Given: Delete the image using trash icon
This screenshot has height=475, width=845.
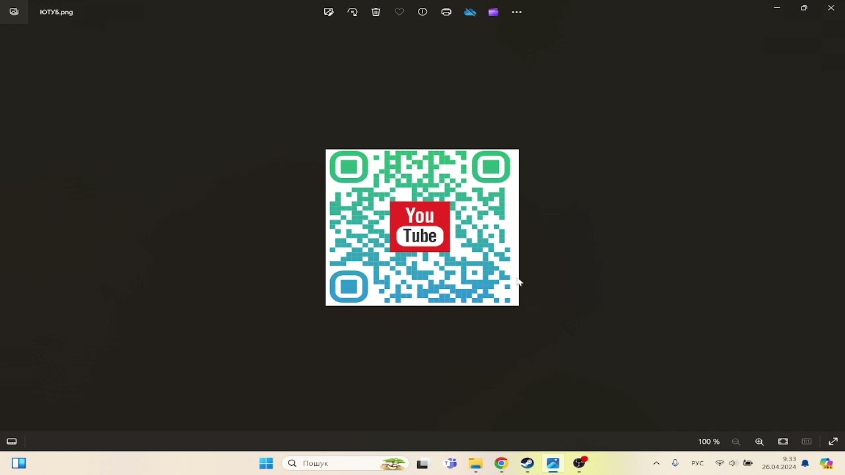Looking at the screenshot, I should [376, 12].
